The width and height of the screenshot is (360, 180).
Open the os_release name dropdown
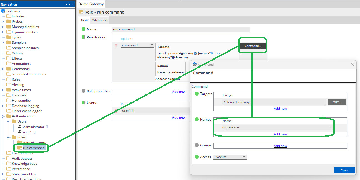[x=330, y=127]
